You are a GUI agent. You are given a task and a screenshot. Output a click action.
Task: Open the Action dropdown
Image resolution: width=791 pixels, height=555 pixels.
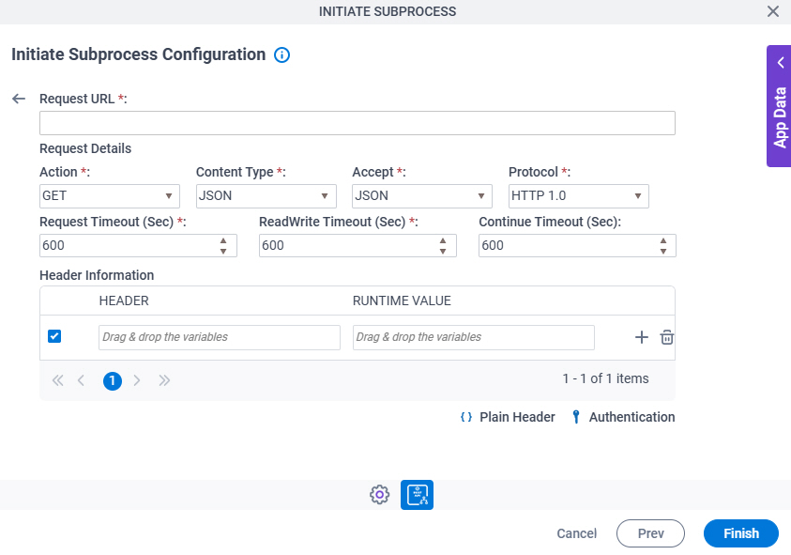[x=110, y=196]
